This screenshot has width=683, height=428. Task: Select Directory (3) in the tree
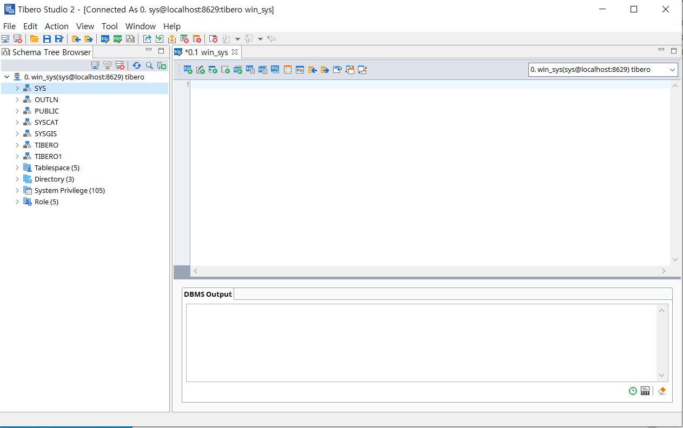pos(54,179)
